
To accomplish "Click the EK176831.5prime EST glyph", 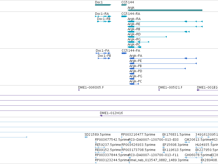I will [x=164, y=137].
